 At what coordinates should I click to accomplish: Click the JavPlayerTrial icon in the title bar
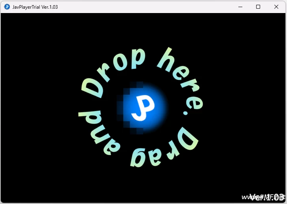(7, 7)
